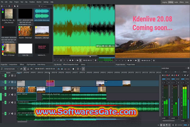The image size is (190, 127).
Task: Click the add clip icon in Project Bin toolbar
Action: click(2, 6)
